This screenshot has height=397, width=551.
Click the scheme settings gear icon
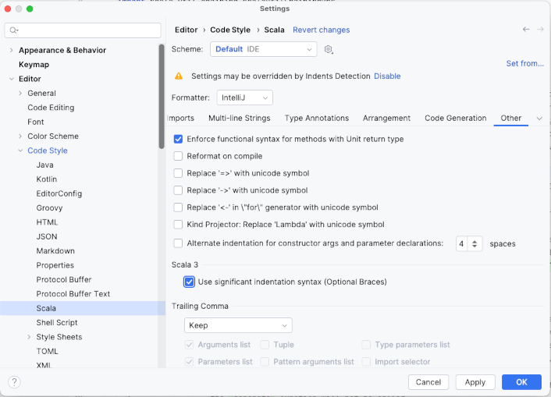pos(329,49)
